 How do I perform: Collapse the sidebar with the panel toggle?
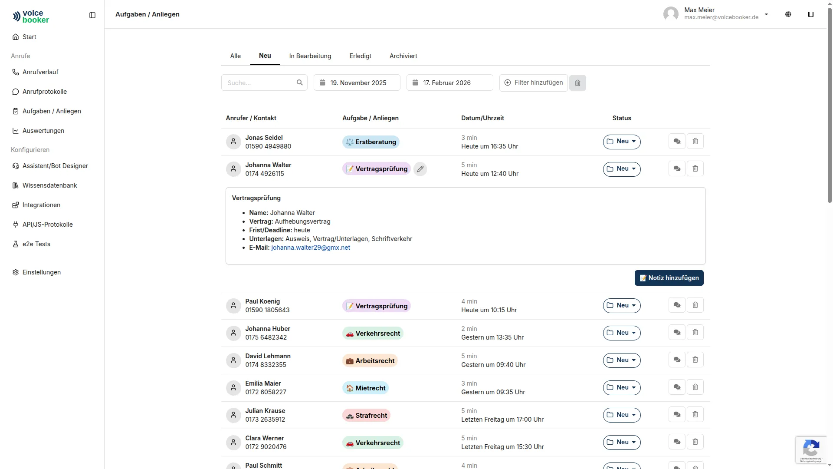pos(92,15)
